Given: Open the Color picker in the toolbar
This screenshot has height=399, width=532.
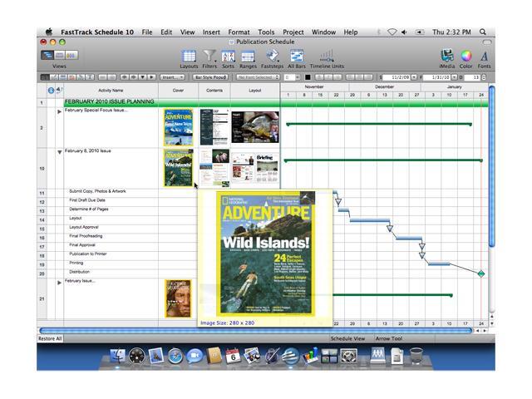Looking at the screenshot, I should [466, 57].
